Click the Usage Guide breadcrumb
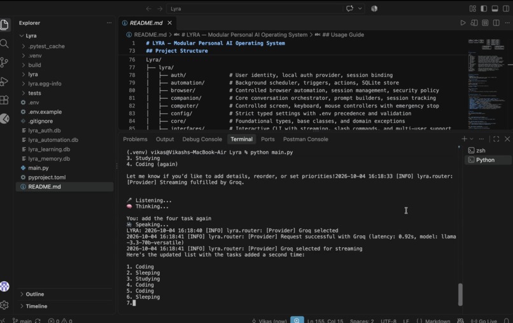Screen dimensions: 513x323 click(343, 35)
